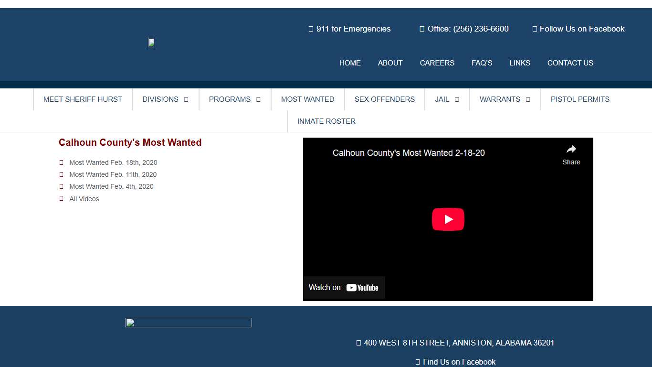This screenshot has height=367, width=652.
Task: Click the Share arrow icon on video
Action: 571,150
